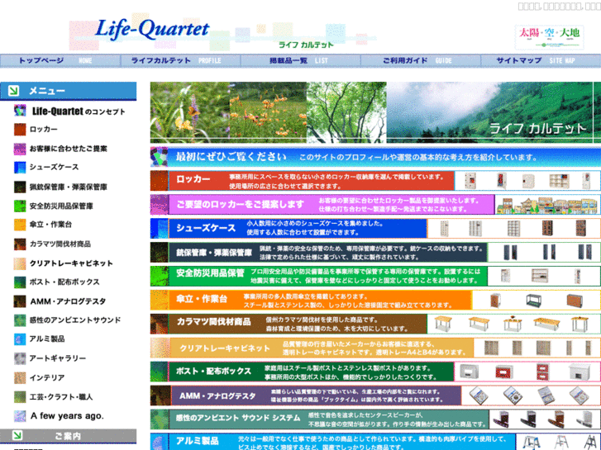Click the 太陽・空・大地 badge image
This screenshot has width=601, height=450.
pyautogui.click(x=549, y=37)
